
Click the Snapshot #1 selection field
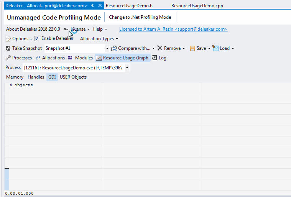pos(75,48)
